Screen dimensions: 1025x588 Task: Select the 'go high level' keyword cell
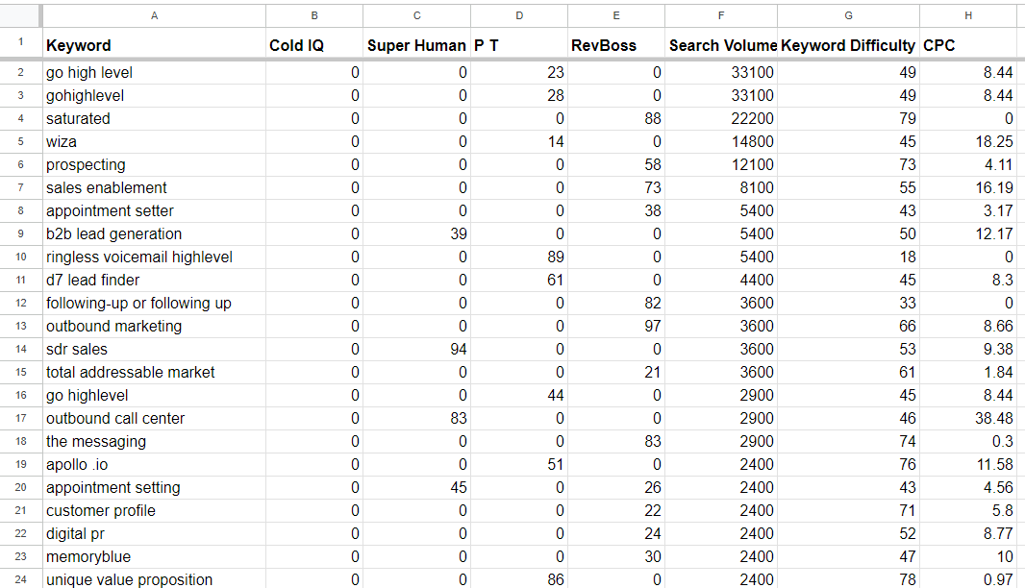pos(154,72)
